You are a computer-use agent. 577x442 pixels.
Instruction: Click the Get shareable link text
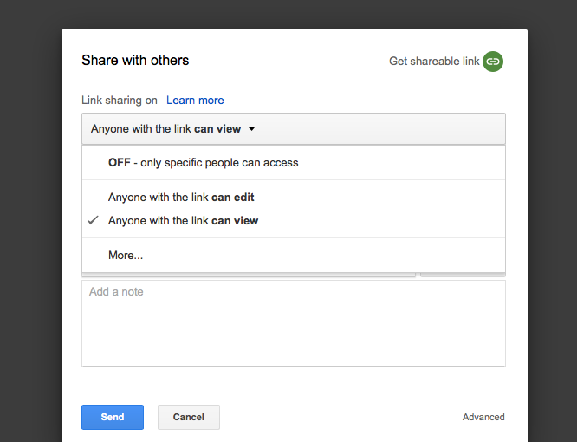coord(434,61)
